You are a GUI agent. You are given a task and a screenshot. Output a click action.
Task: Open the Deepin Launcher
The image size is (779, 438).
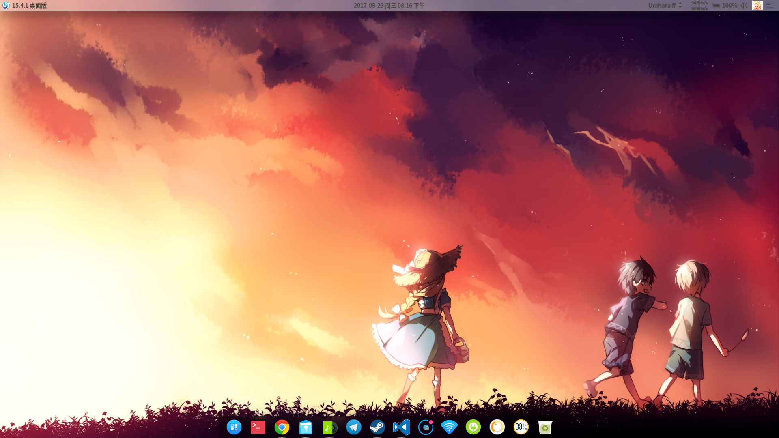(234, 427)
